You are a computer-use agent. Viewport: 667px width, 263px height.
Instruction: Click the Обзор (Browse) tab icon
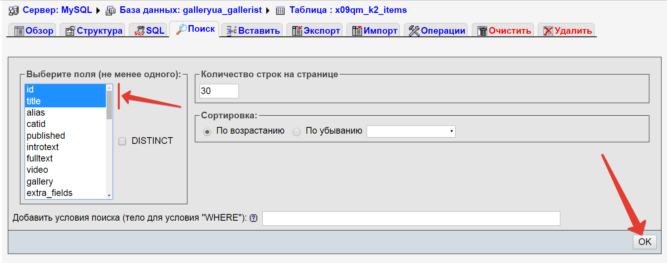(19, 31)
